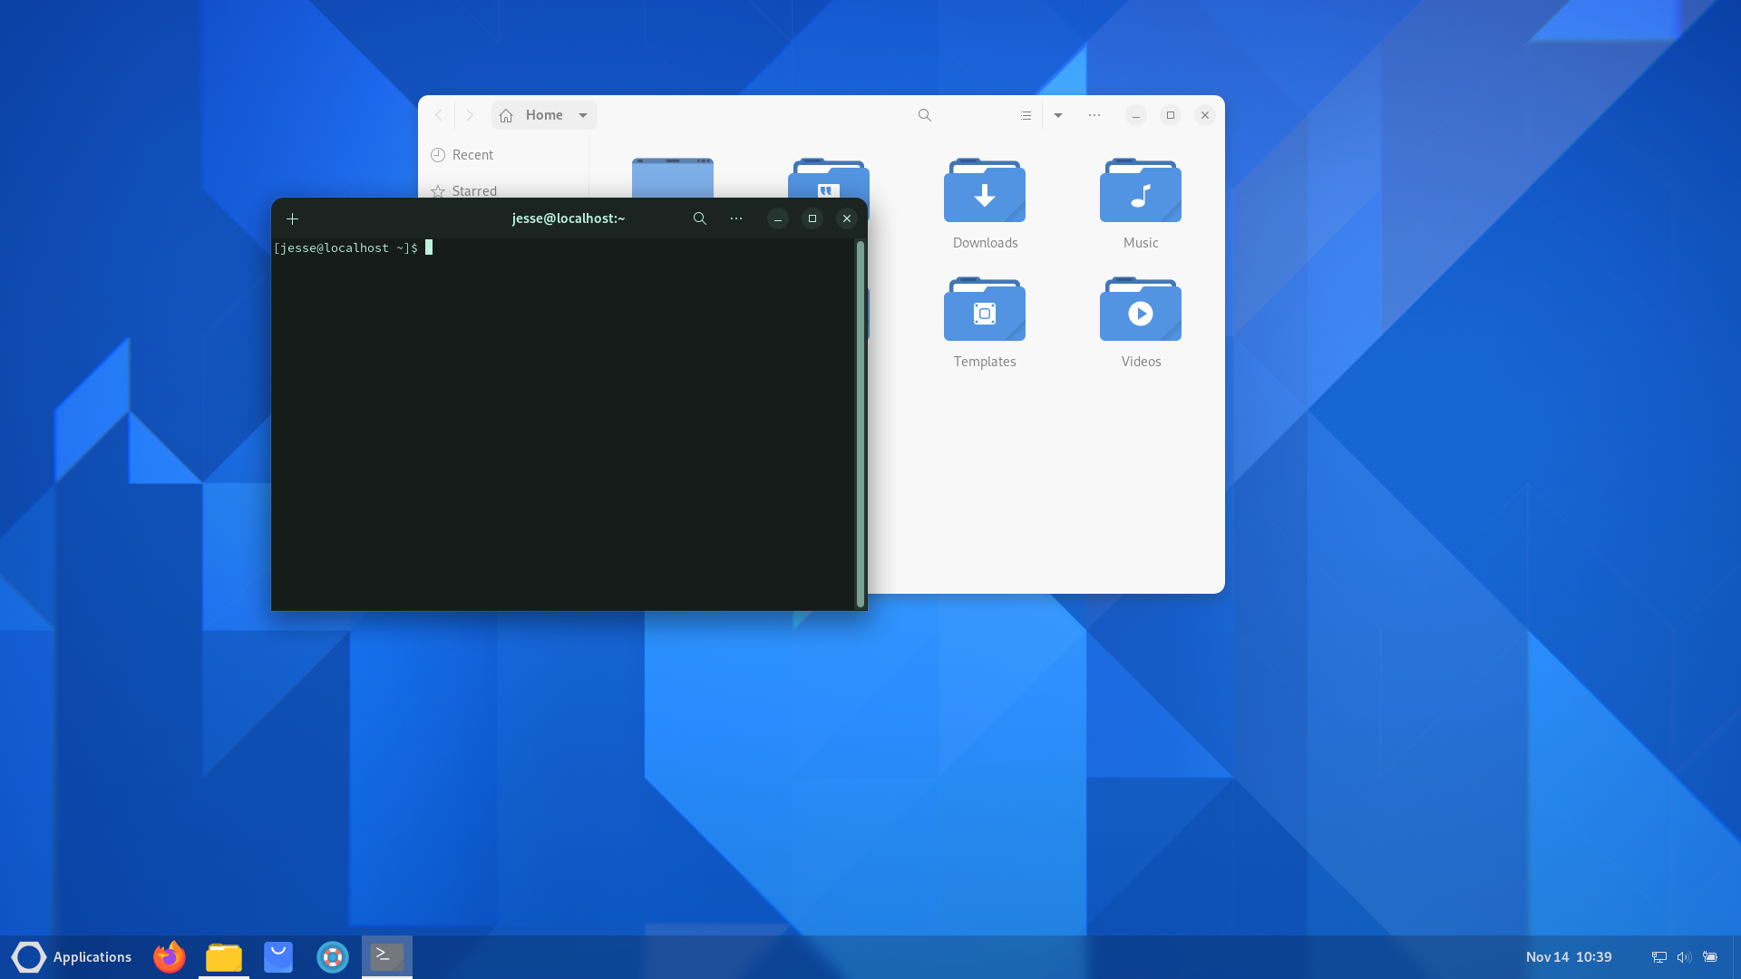Switch to Terminal in the panel
The width and height of the screenshot is (1741, 979).
point(387,957)
